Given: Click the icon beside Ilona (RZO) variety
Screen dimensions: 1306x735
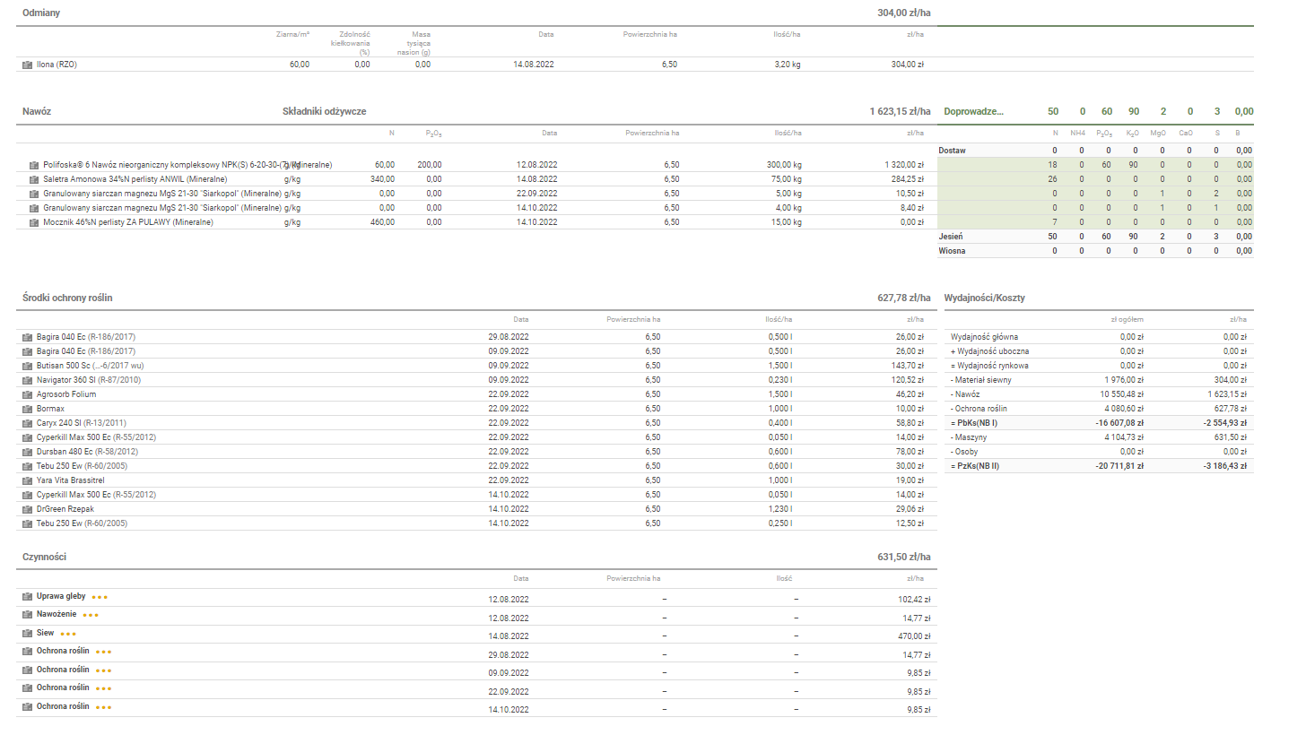Looking at the screenshot, I should point(26,65).
